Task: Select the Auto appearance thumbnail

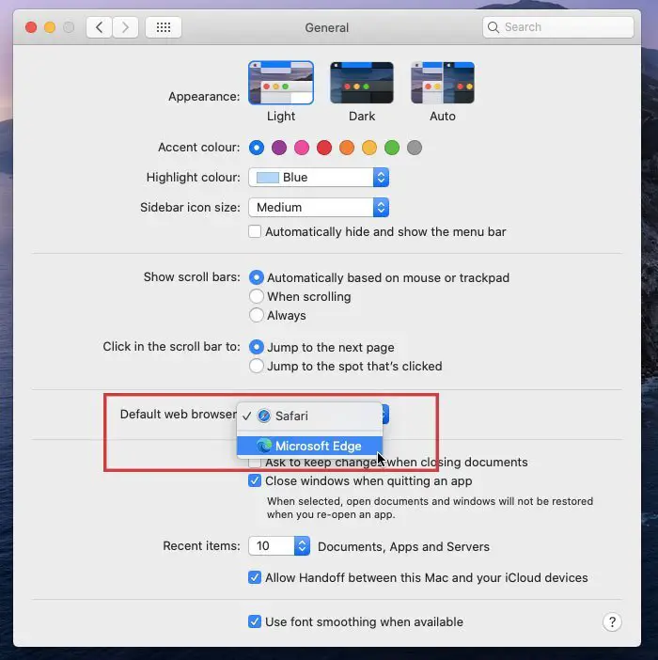Action: click(443, 83)
